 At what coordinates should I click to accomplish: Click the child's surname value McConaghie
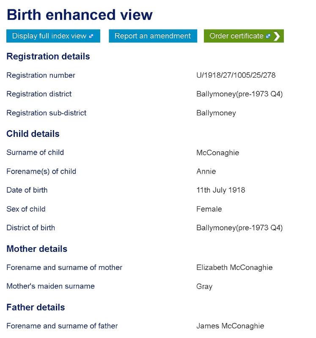pos(217,153)
